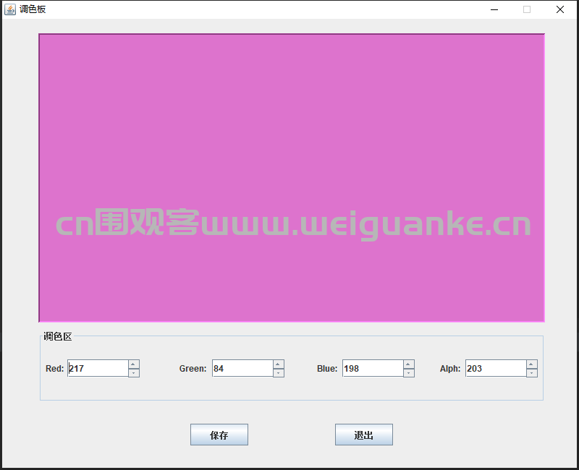
Task: Increase Blue value with up arrow
Action: pos(409,364)
